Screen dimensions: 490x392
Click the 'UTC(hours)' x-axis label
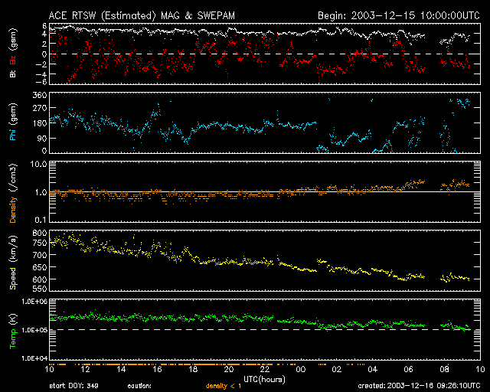click(x=264, y=380)
